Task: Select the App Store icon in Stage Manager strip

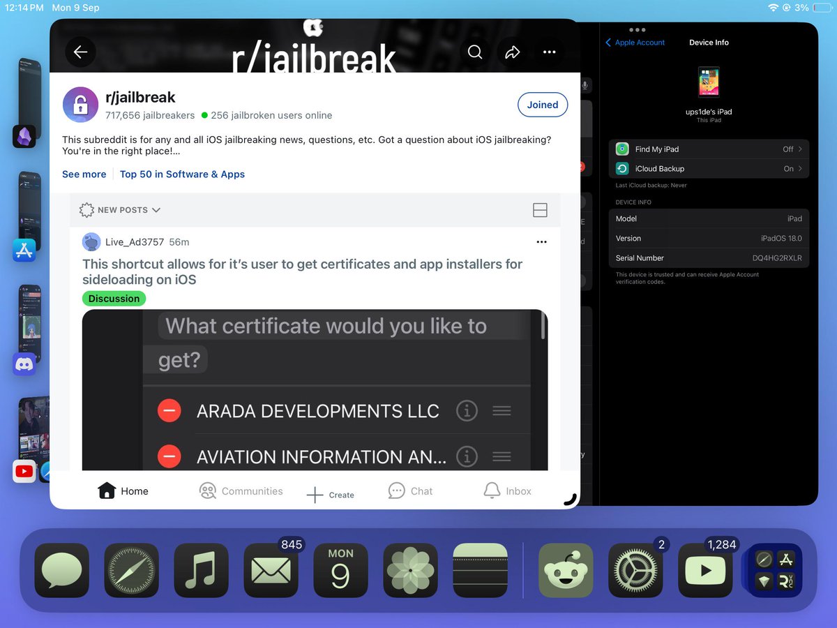Action: point(24,250)
